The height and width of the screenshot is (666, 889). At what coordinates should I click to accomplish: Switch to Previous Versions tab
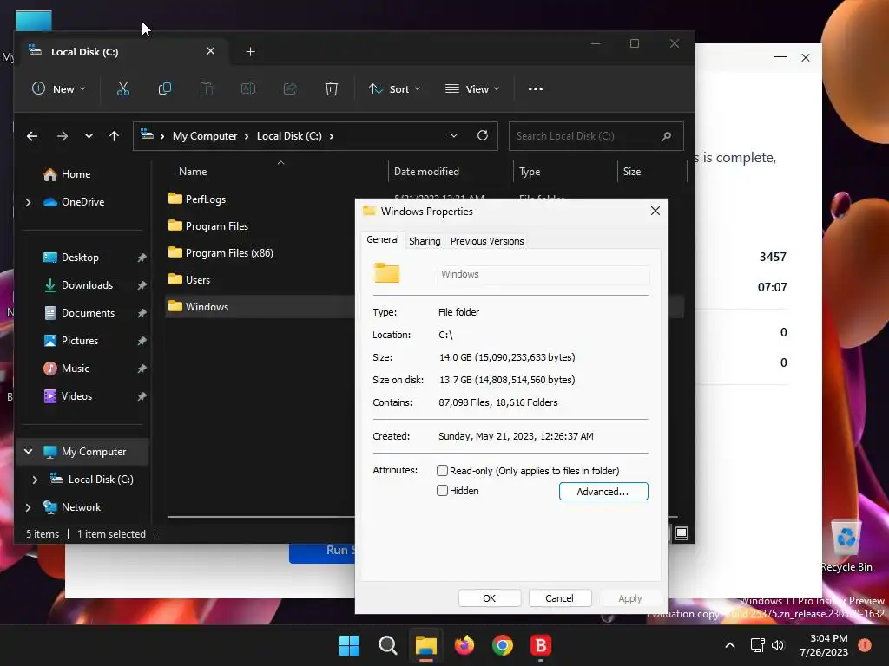(487, 241)
